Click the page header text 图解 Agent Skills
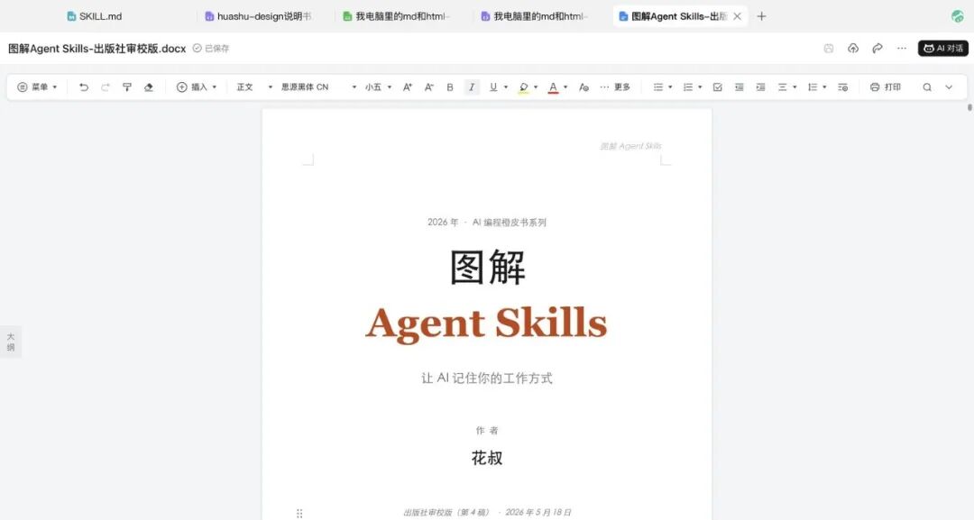Image resolution: width=974 pixels, height=520 pixels. click(630, 146)
